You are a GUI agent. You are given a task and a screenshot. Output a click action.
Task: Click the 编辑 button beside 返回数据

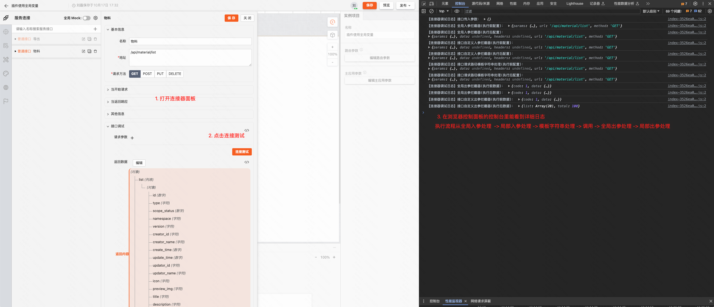pos(139,163)
